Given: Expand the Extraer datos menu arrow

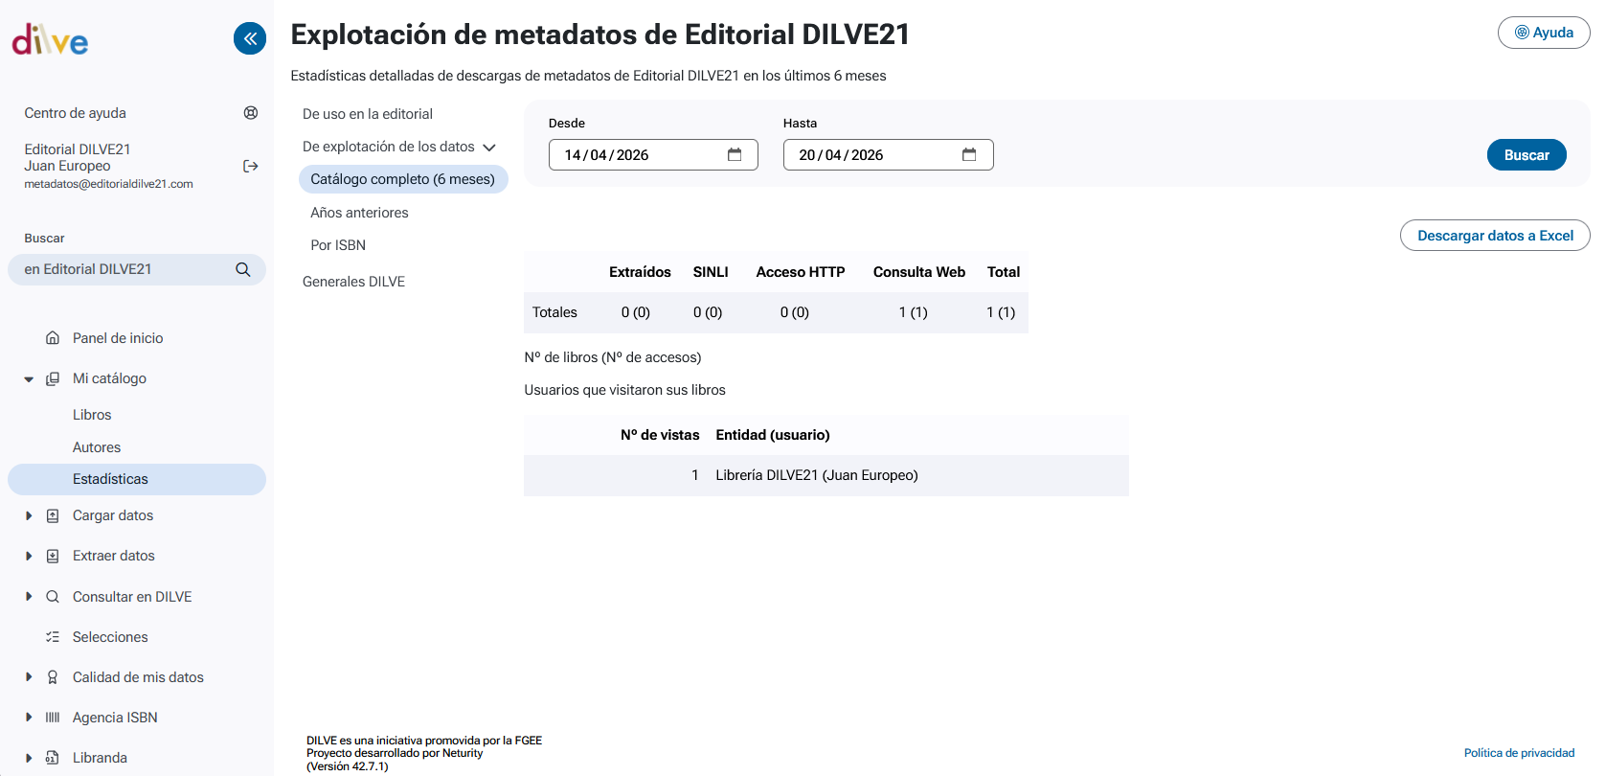Looking at the screenshot, I should tap(29, 556).
